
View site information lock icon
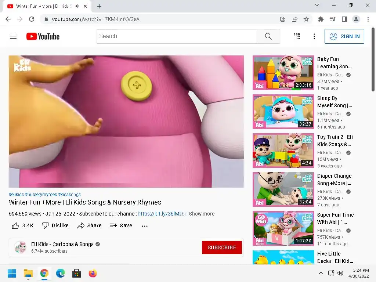coord(46,19)
